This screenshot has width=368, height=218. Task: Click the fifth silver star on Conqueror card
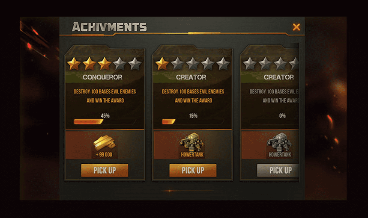click(x=135, y=64)
